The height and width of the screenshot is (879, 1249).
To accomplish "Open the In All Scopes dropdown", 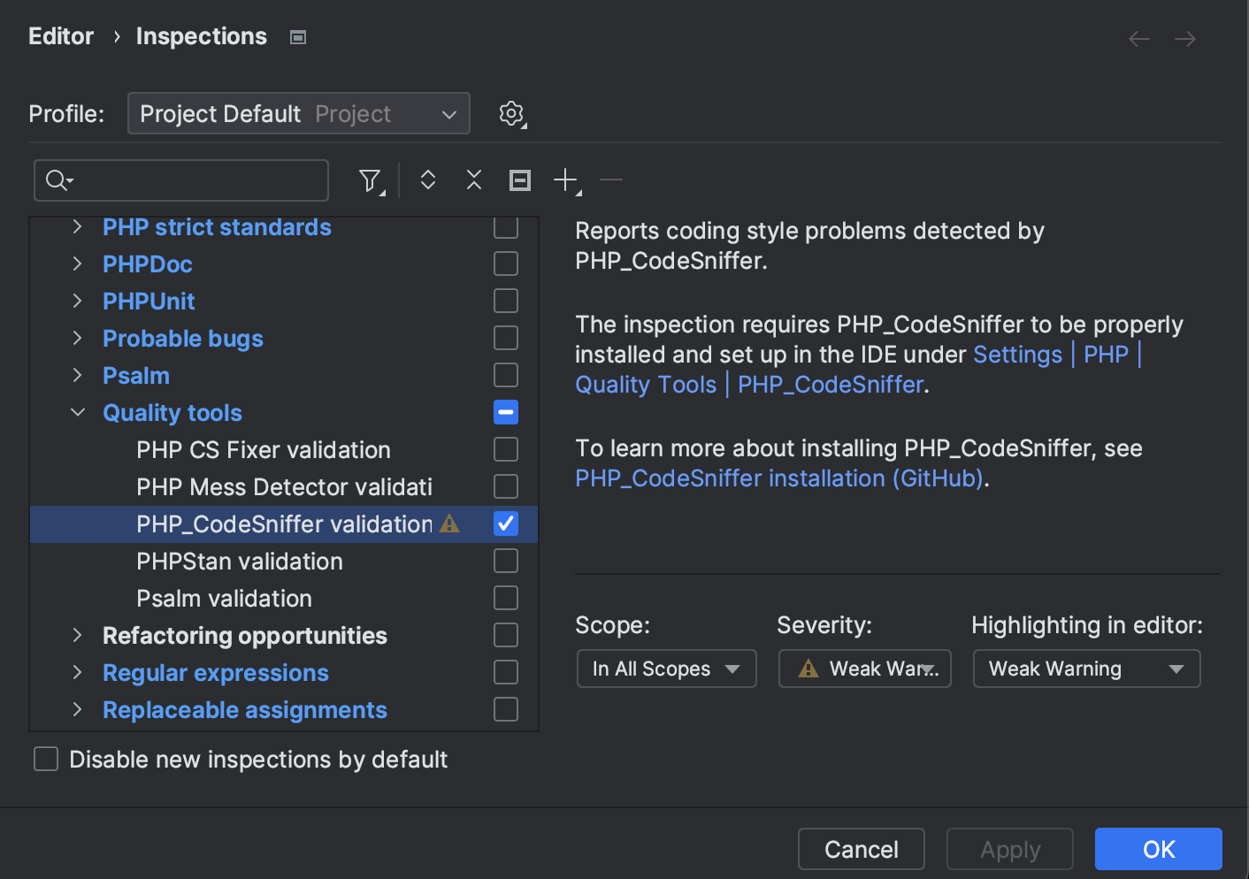I will point(666,669).
